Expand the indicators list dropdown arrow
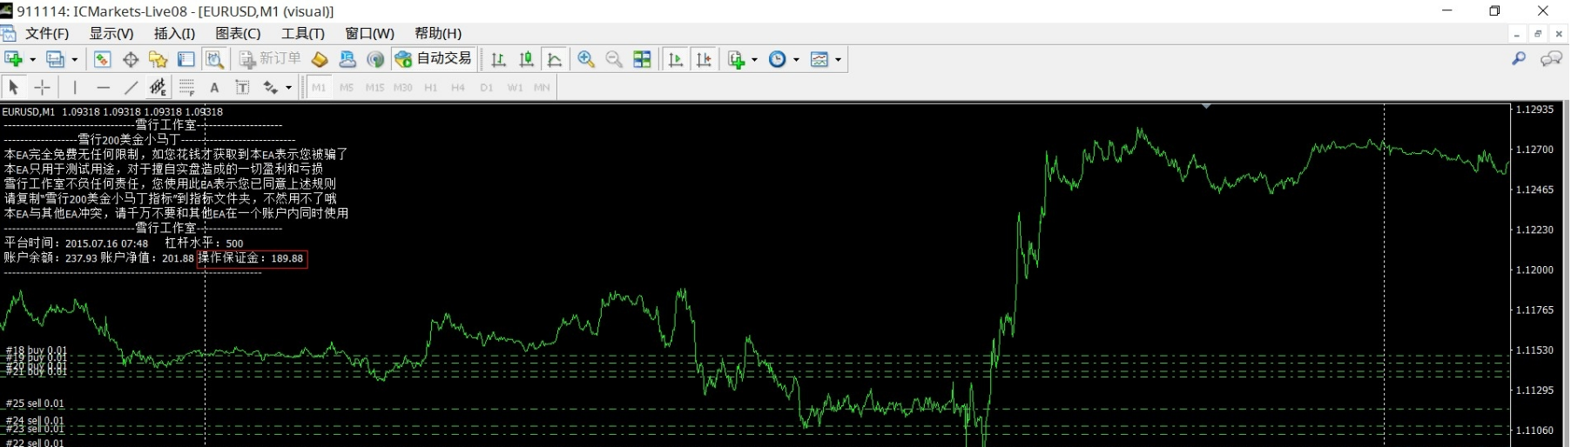 754,59
